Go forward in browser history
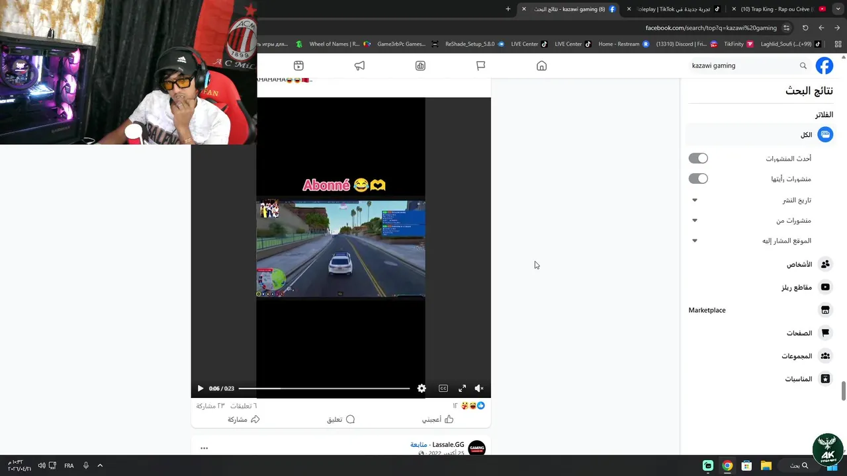Screen dimensions: 847x476 coord(821,28)
